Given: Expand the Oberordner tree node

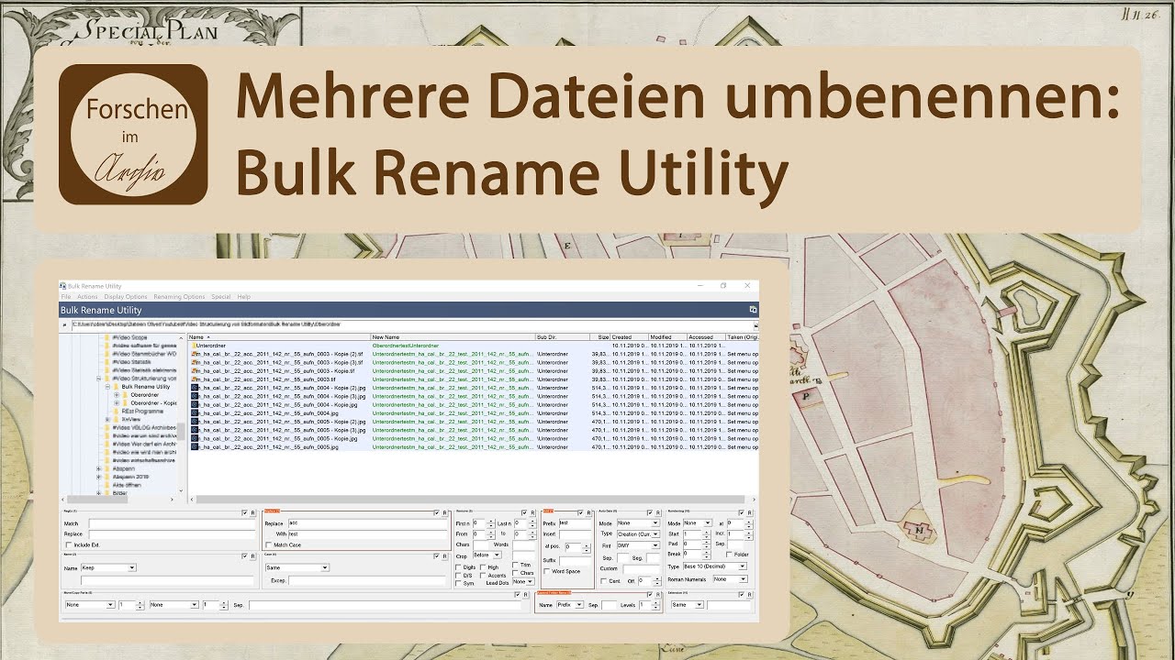Looking at the screenshot, I should click(117, 395).
